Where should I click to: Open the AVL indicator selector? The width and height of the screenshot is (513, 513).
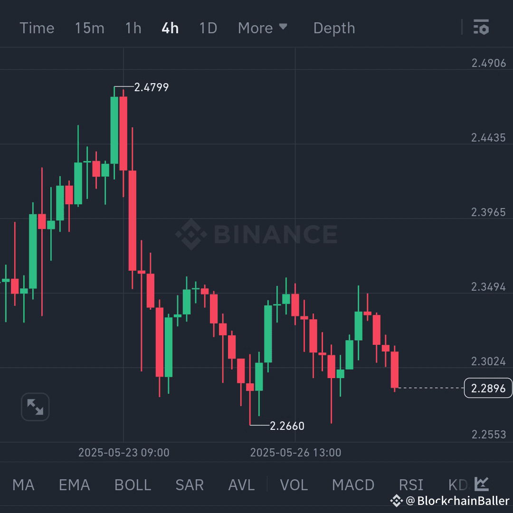pyautogui.click(x=241, y=484)
